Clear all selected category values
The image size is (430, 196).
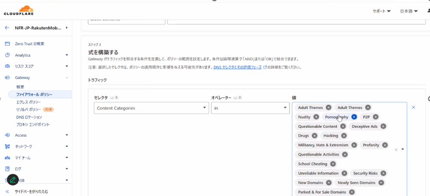[396, 150]
